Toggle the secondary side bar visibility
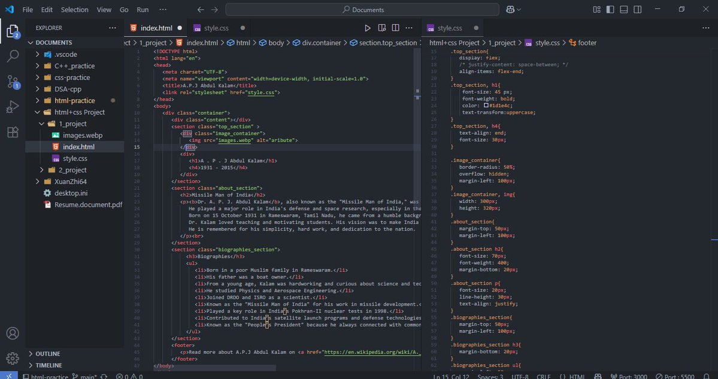Screen dimensions: 718x379 tap(637, 10)
